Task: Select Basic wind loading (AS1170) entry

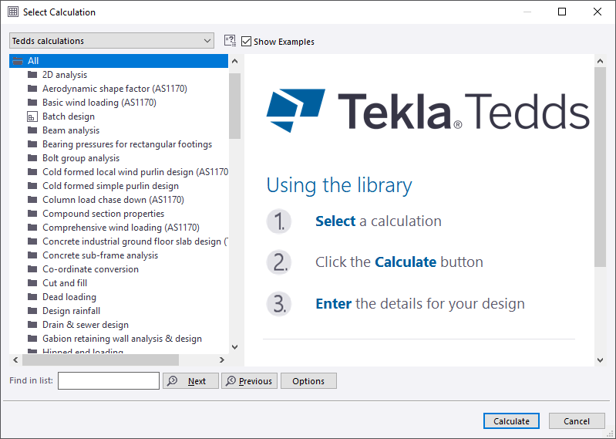Action: click(99, 102)
